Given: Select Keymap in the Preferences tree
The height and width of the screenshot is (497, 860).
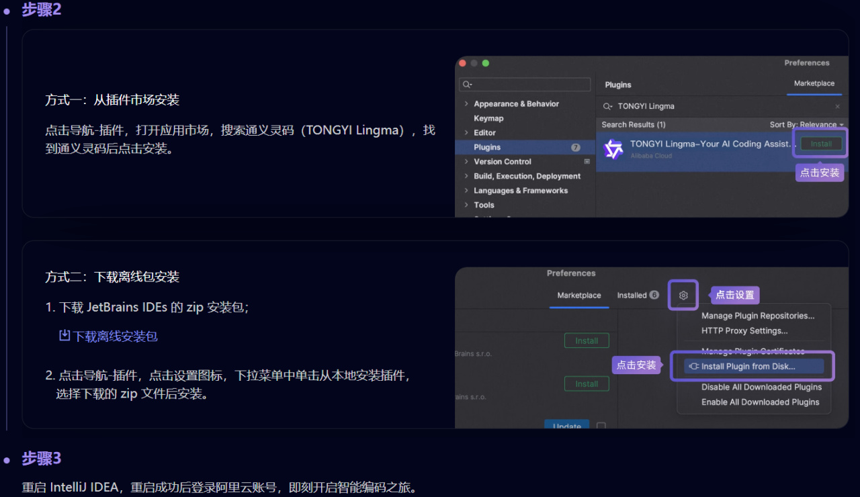Looking at the screenshot, I should tap(488, 118).
